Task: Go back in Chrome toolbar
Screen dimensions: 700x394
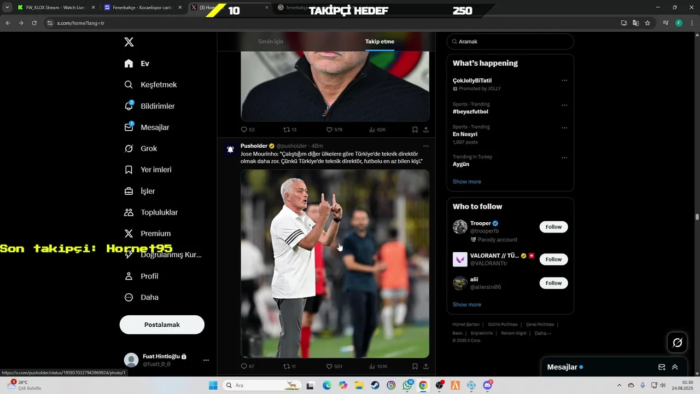Action: 8,23
